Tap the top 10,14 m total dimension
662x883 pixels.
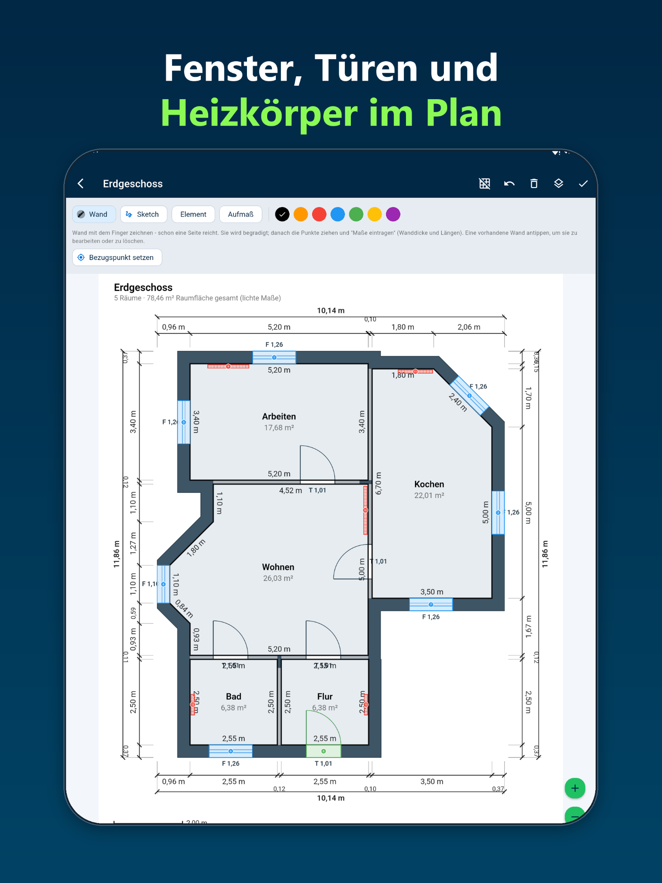pos(331,310)
